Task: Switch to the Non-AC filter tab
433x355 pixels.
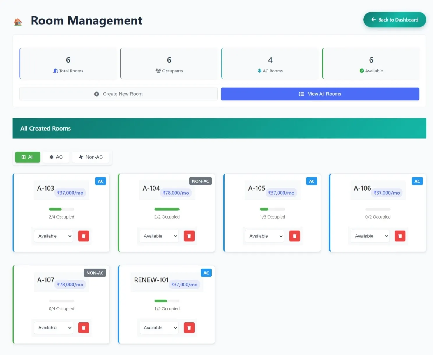Action: coord(91,157)
